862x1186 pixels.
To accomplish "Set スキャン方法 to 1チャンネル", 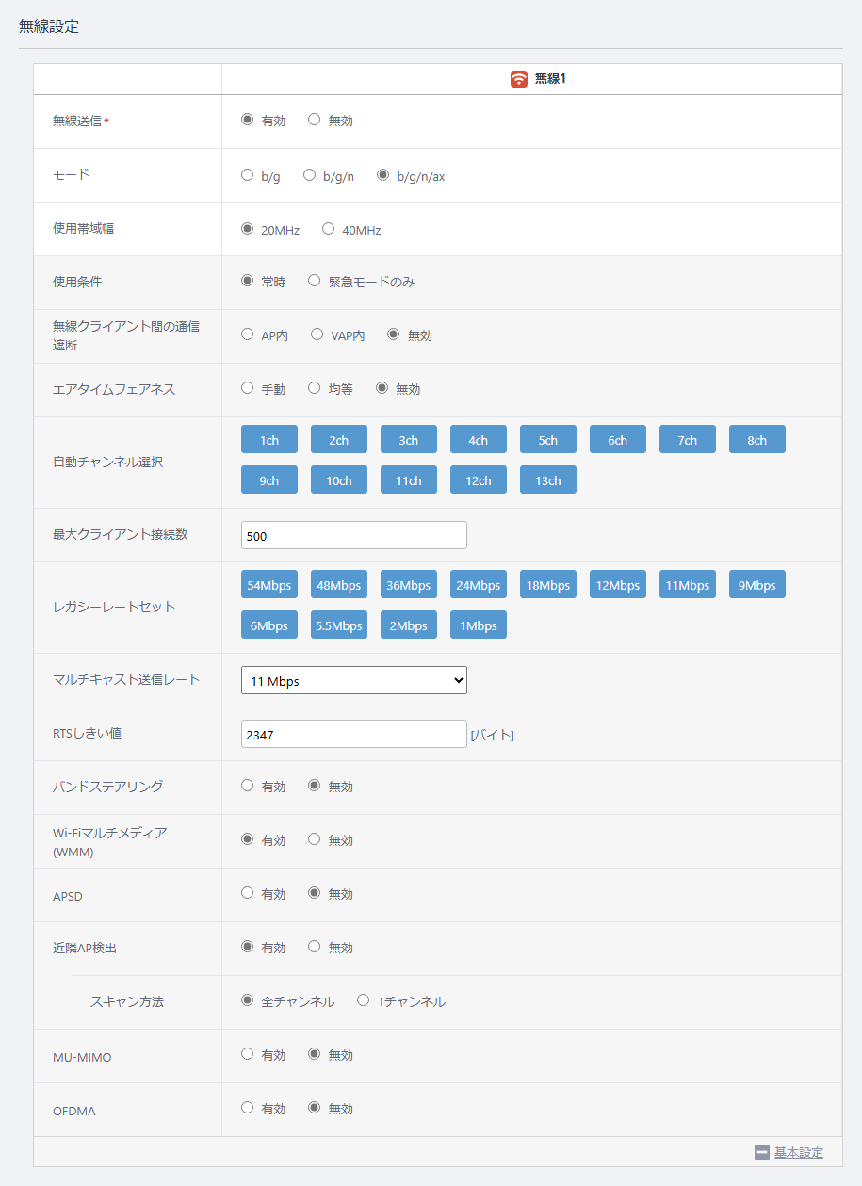I will point(364,1000).
